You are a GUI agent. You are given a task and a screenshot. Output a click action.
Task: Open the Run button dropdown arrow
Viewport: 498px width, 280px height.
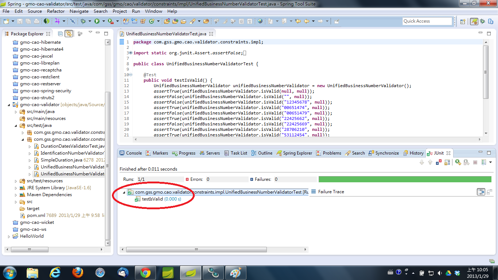104,21
